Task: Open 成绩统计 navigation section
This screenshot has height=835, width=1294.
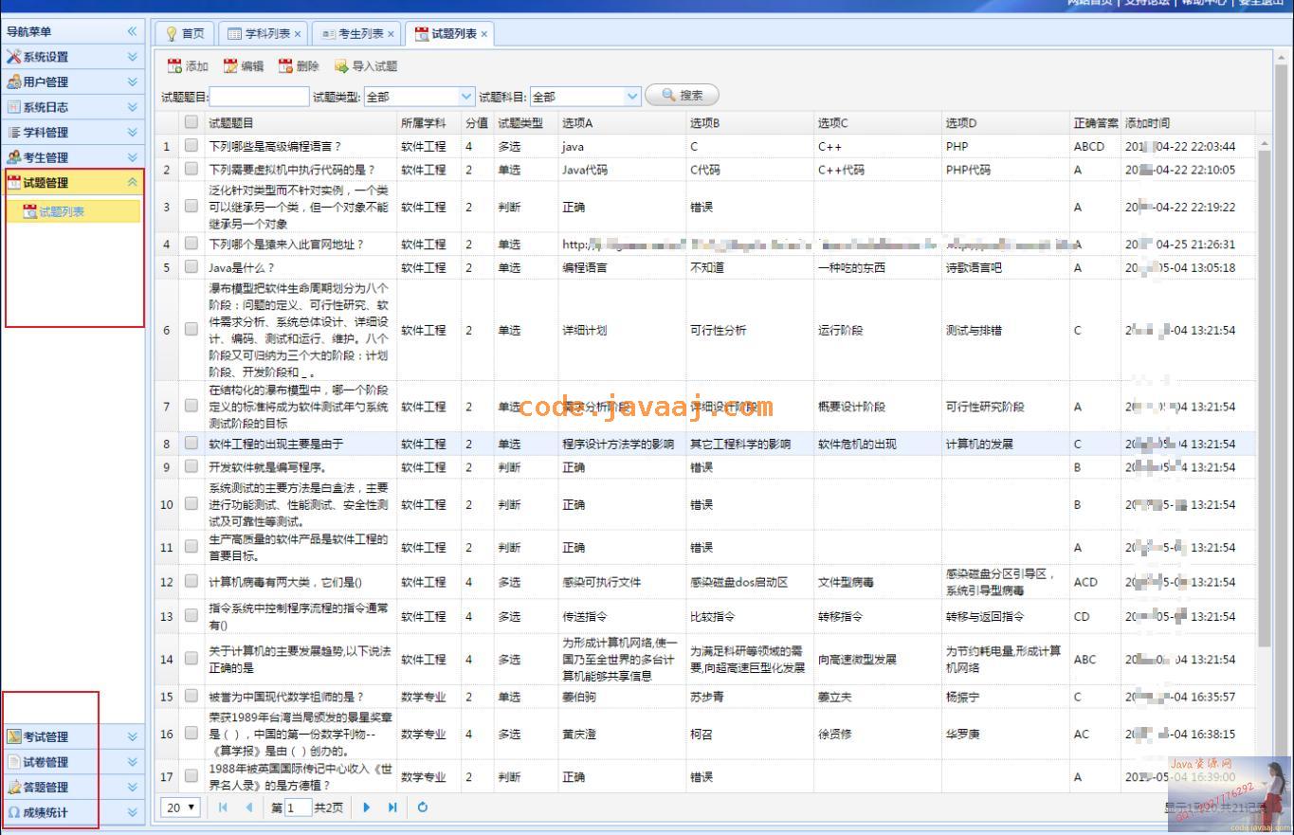Action: [x=72, y=812]
